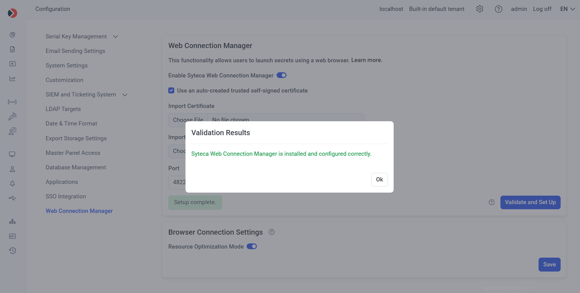580x293 pixels.
Task: Open the EN language dropdown
Action: [x=567, y=9]
